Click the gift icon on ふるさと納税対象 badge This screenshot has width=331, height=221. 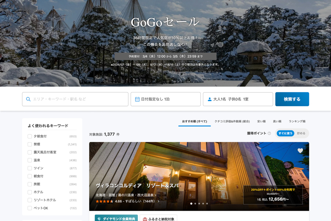(145, 219)
